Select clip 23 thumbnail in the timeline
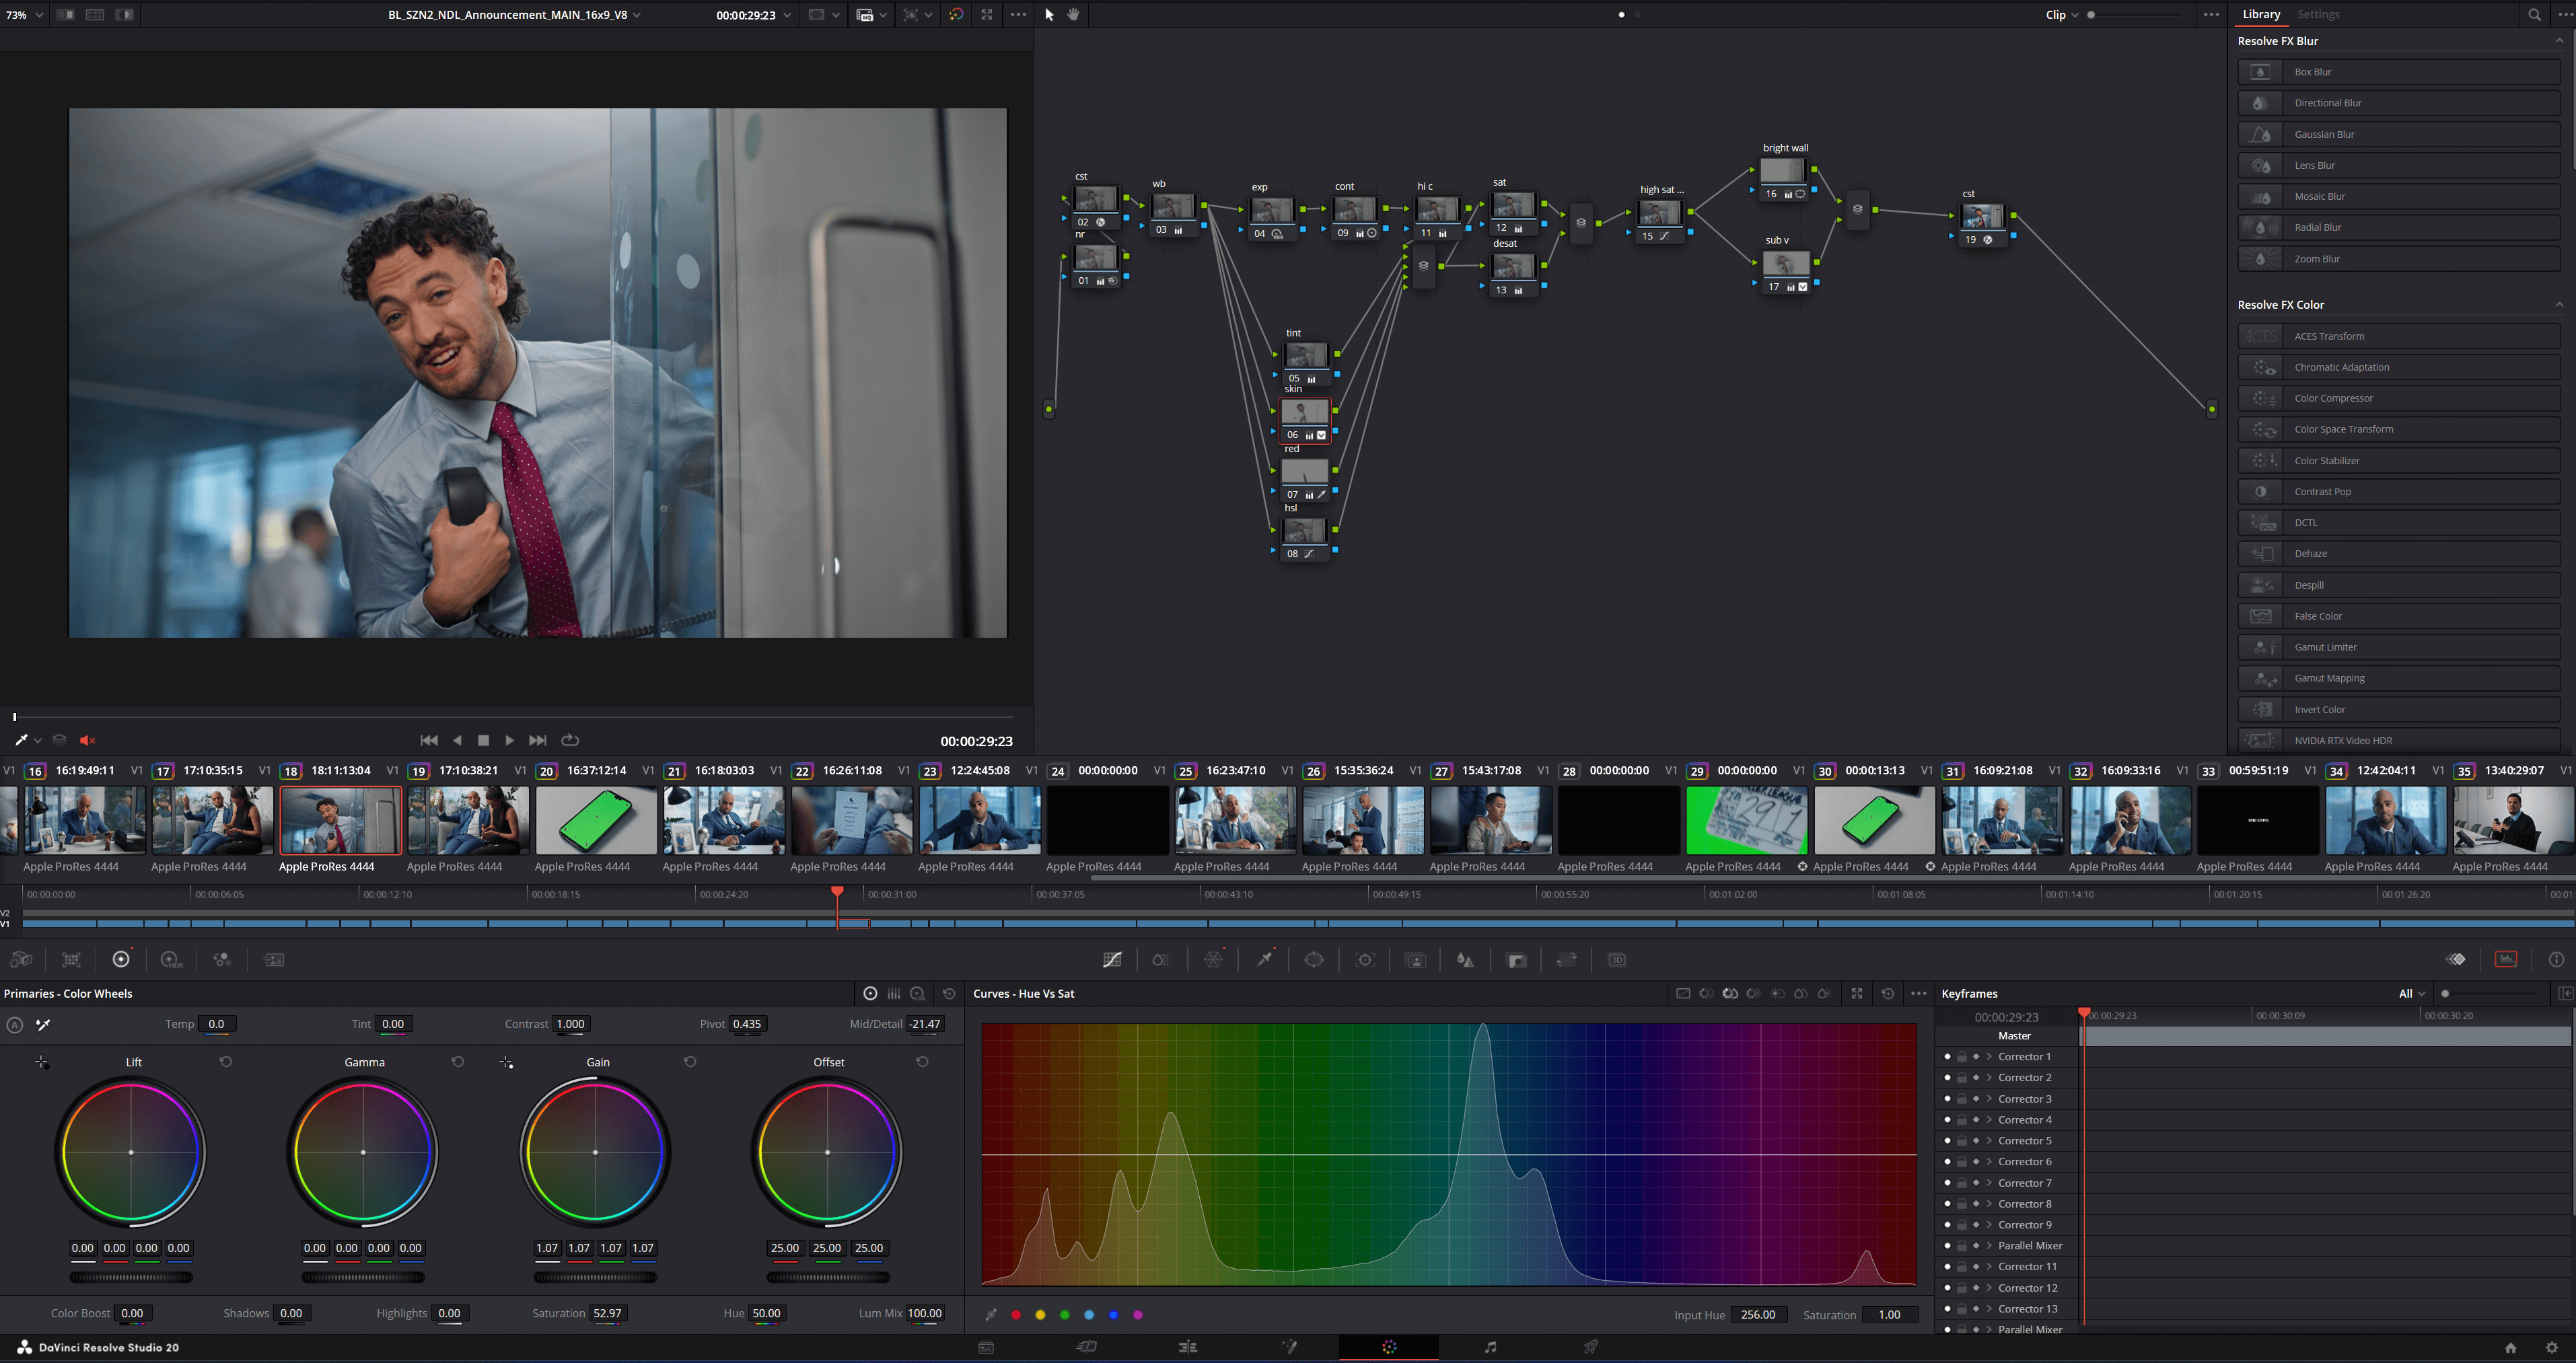2576x1363 pixels. coord(980,820)
